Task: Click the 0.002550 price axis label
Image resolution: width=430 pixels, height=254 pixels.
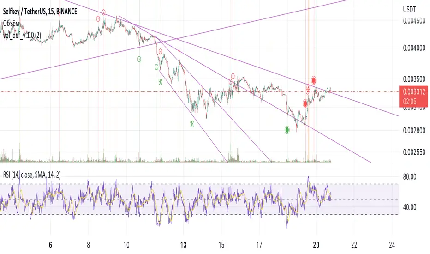Action: [x=414, y=152]
